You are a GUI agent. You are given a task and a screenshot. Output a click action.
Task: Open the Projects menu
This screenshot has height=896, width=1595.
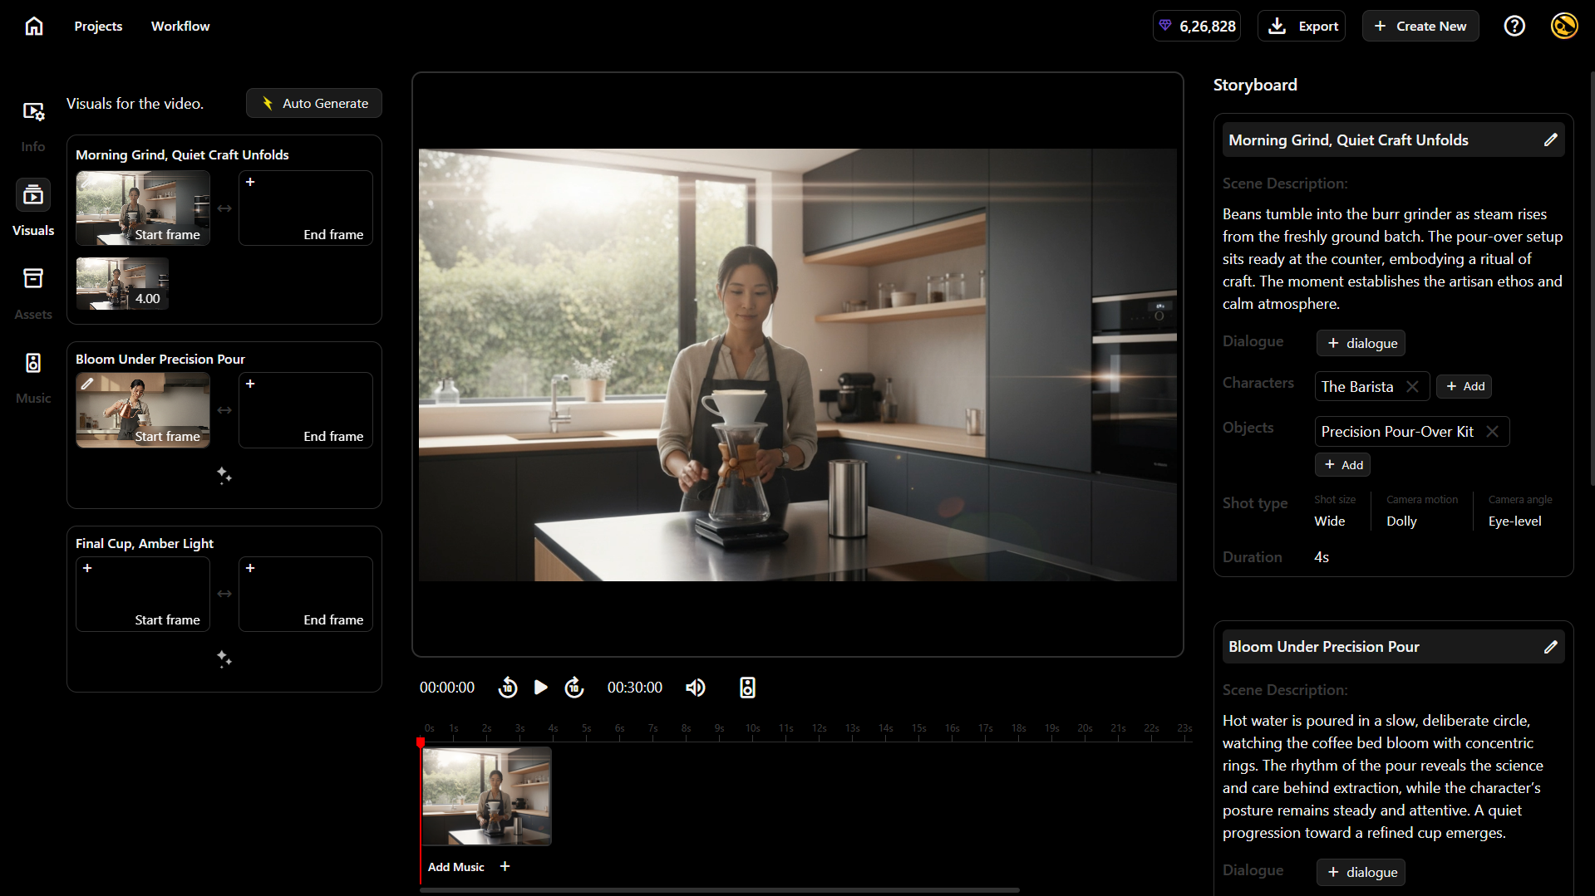pos(98,26)
